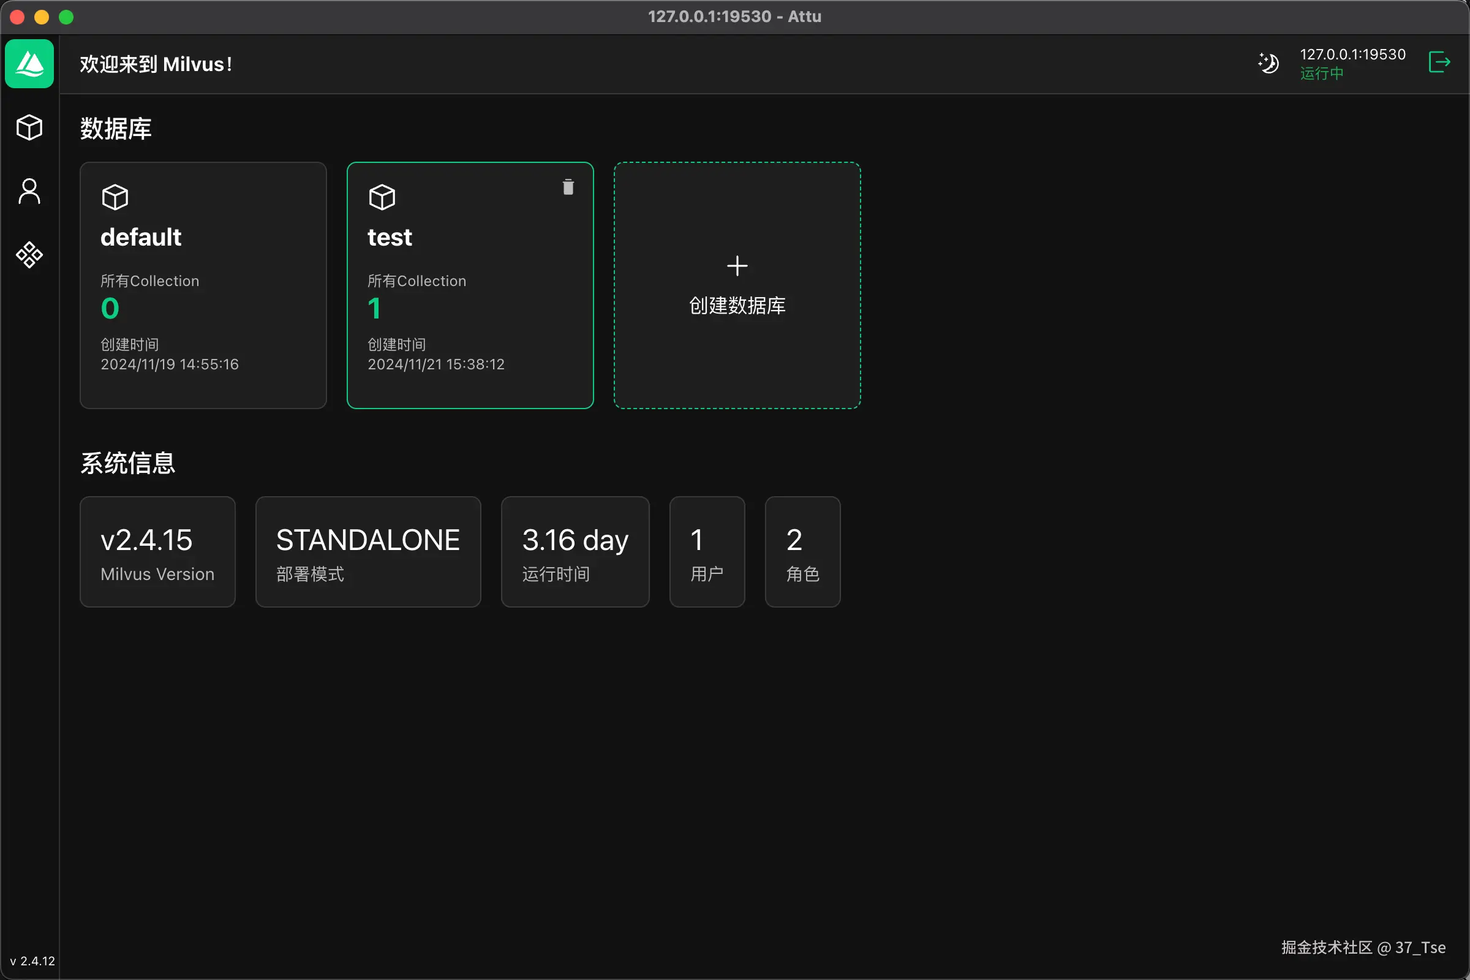The height and width of the screenshot is (980, 1470).
Task: Toggle the dark/light theme moon icon
Action: pos(1268,63)
